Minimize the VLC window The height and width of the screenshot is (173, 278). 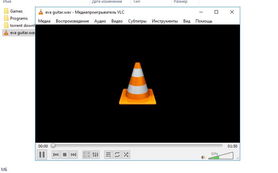coord(201,12)
